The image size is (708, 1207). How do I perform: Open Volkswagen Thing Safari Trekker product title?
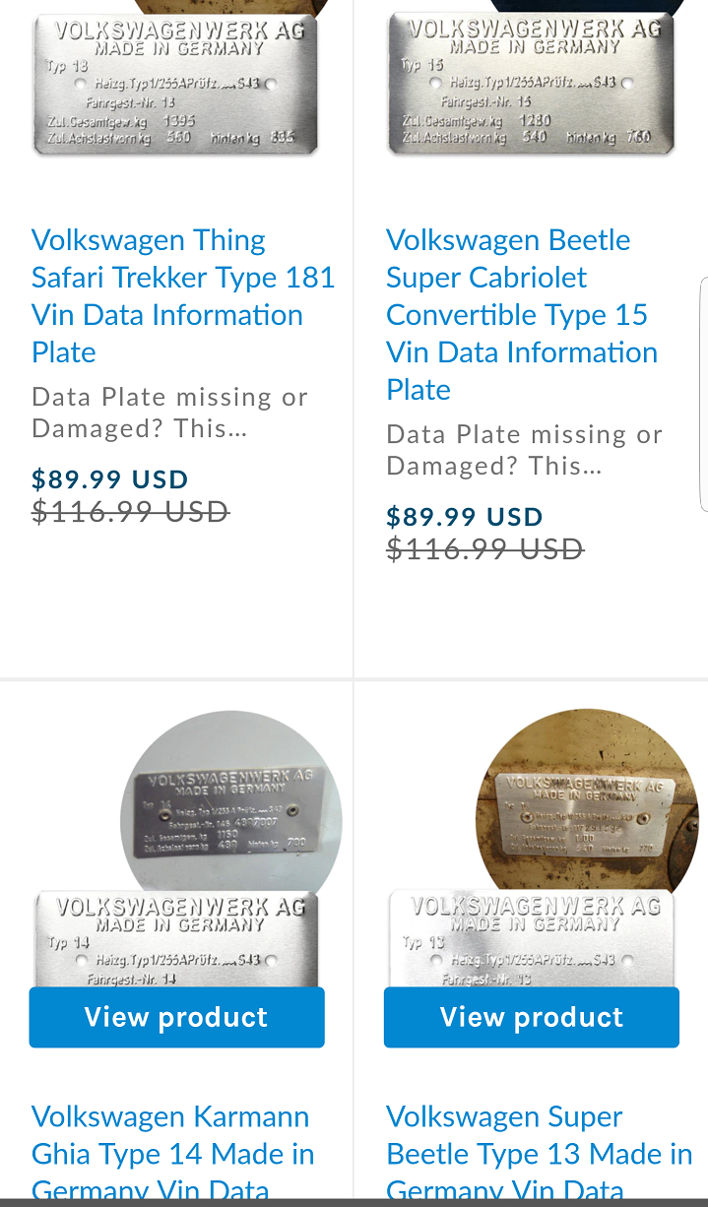coord(183,295)
